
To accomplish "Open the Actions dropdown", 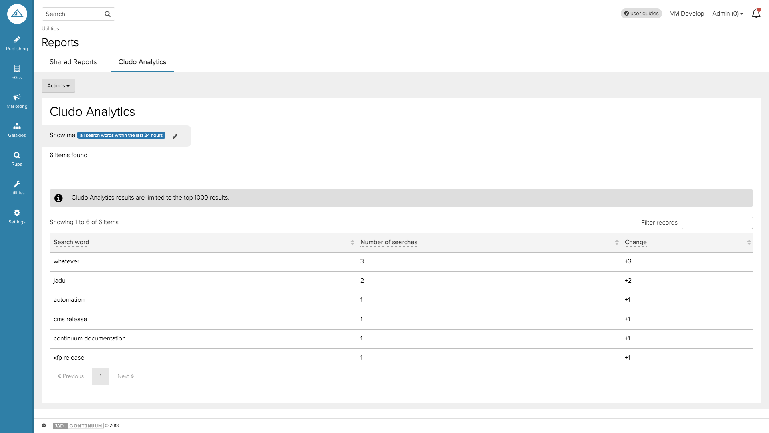I will [x=58, y=85].
